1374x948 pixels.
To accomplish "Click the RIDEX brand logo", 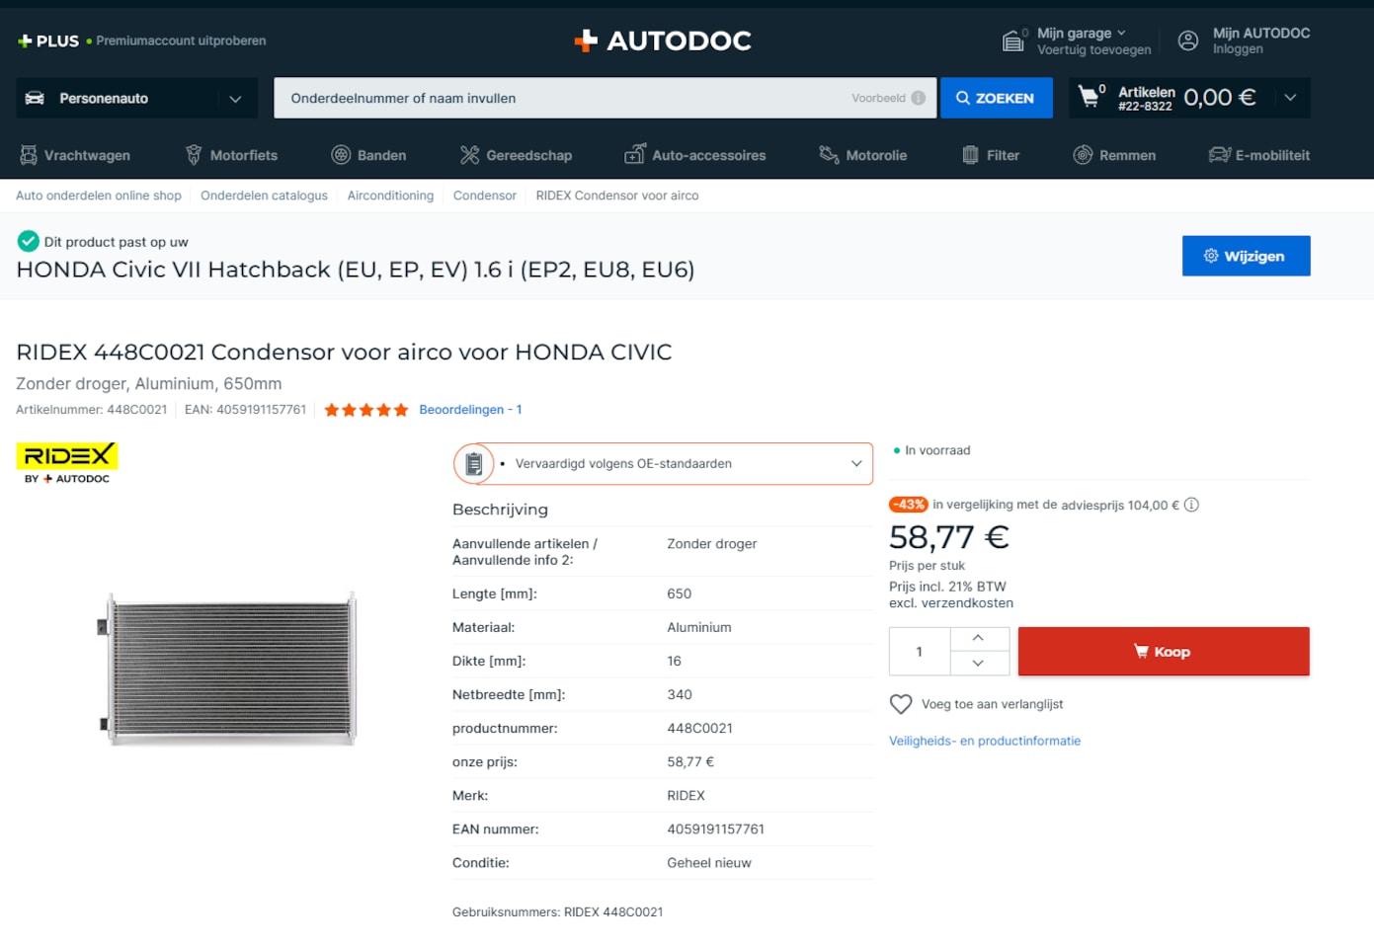I will click(67, 463).
